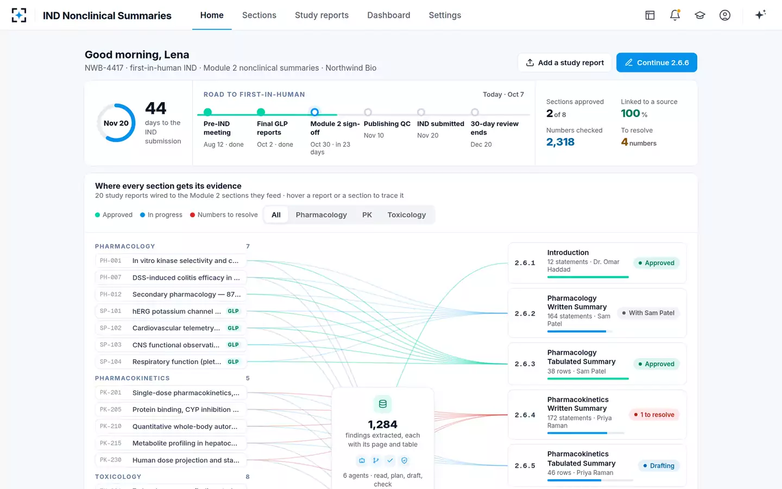Open report PH-012 Secondary pharmacology
The width and height of the screenshot is (782, 489).
pos(171,294)
